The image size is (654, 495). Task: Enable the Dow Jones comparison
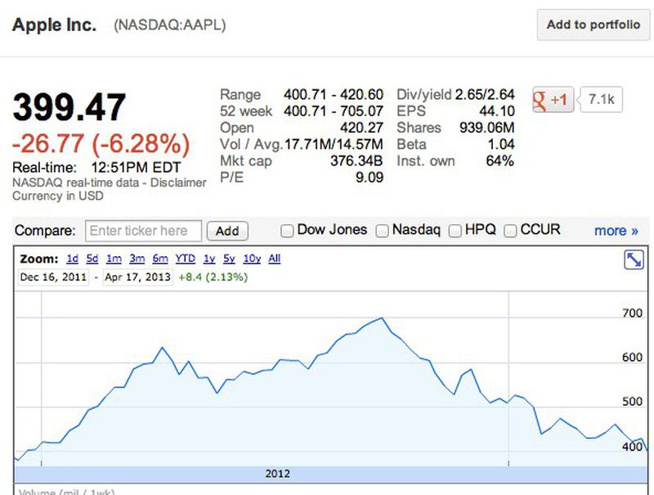287,231
